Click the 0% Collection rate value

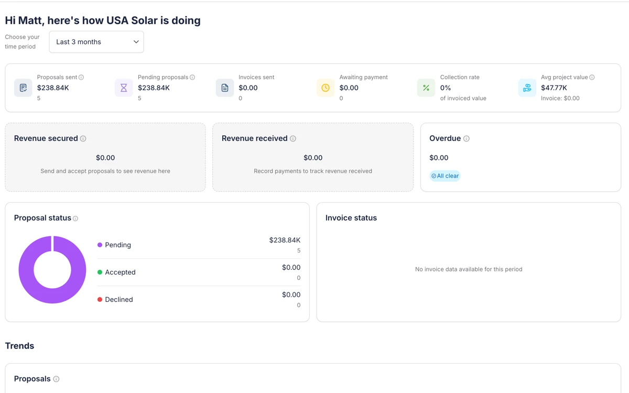(446, 88)
